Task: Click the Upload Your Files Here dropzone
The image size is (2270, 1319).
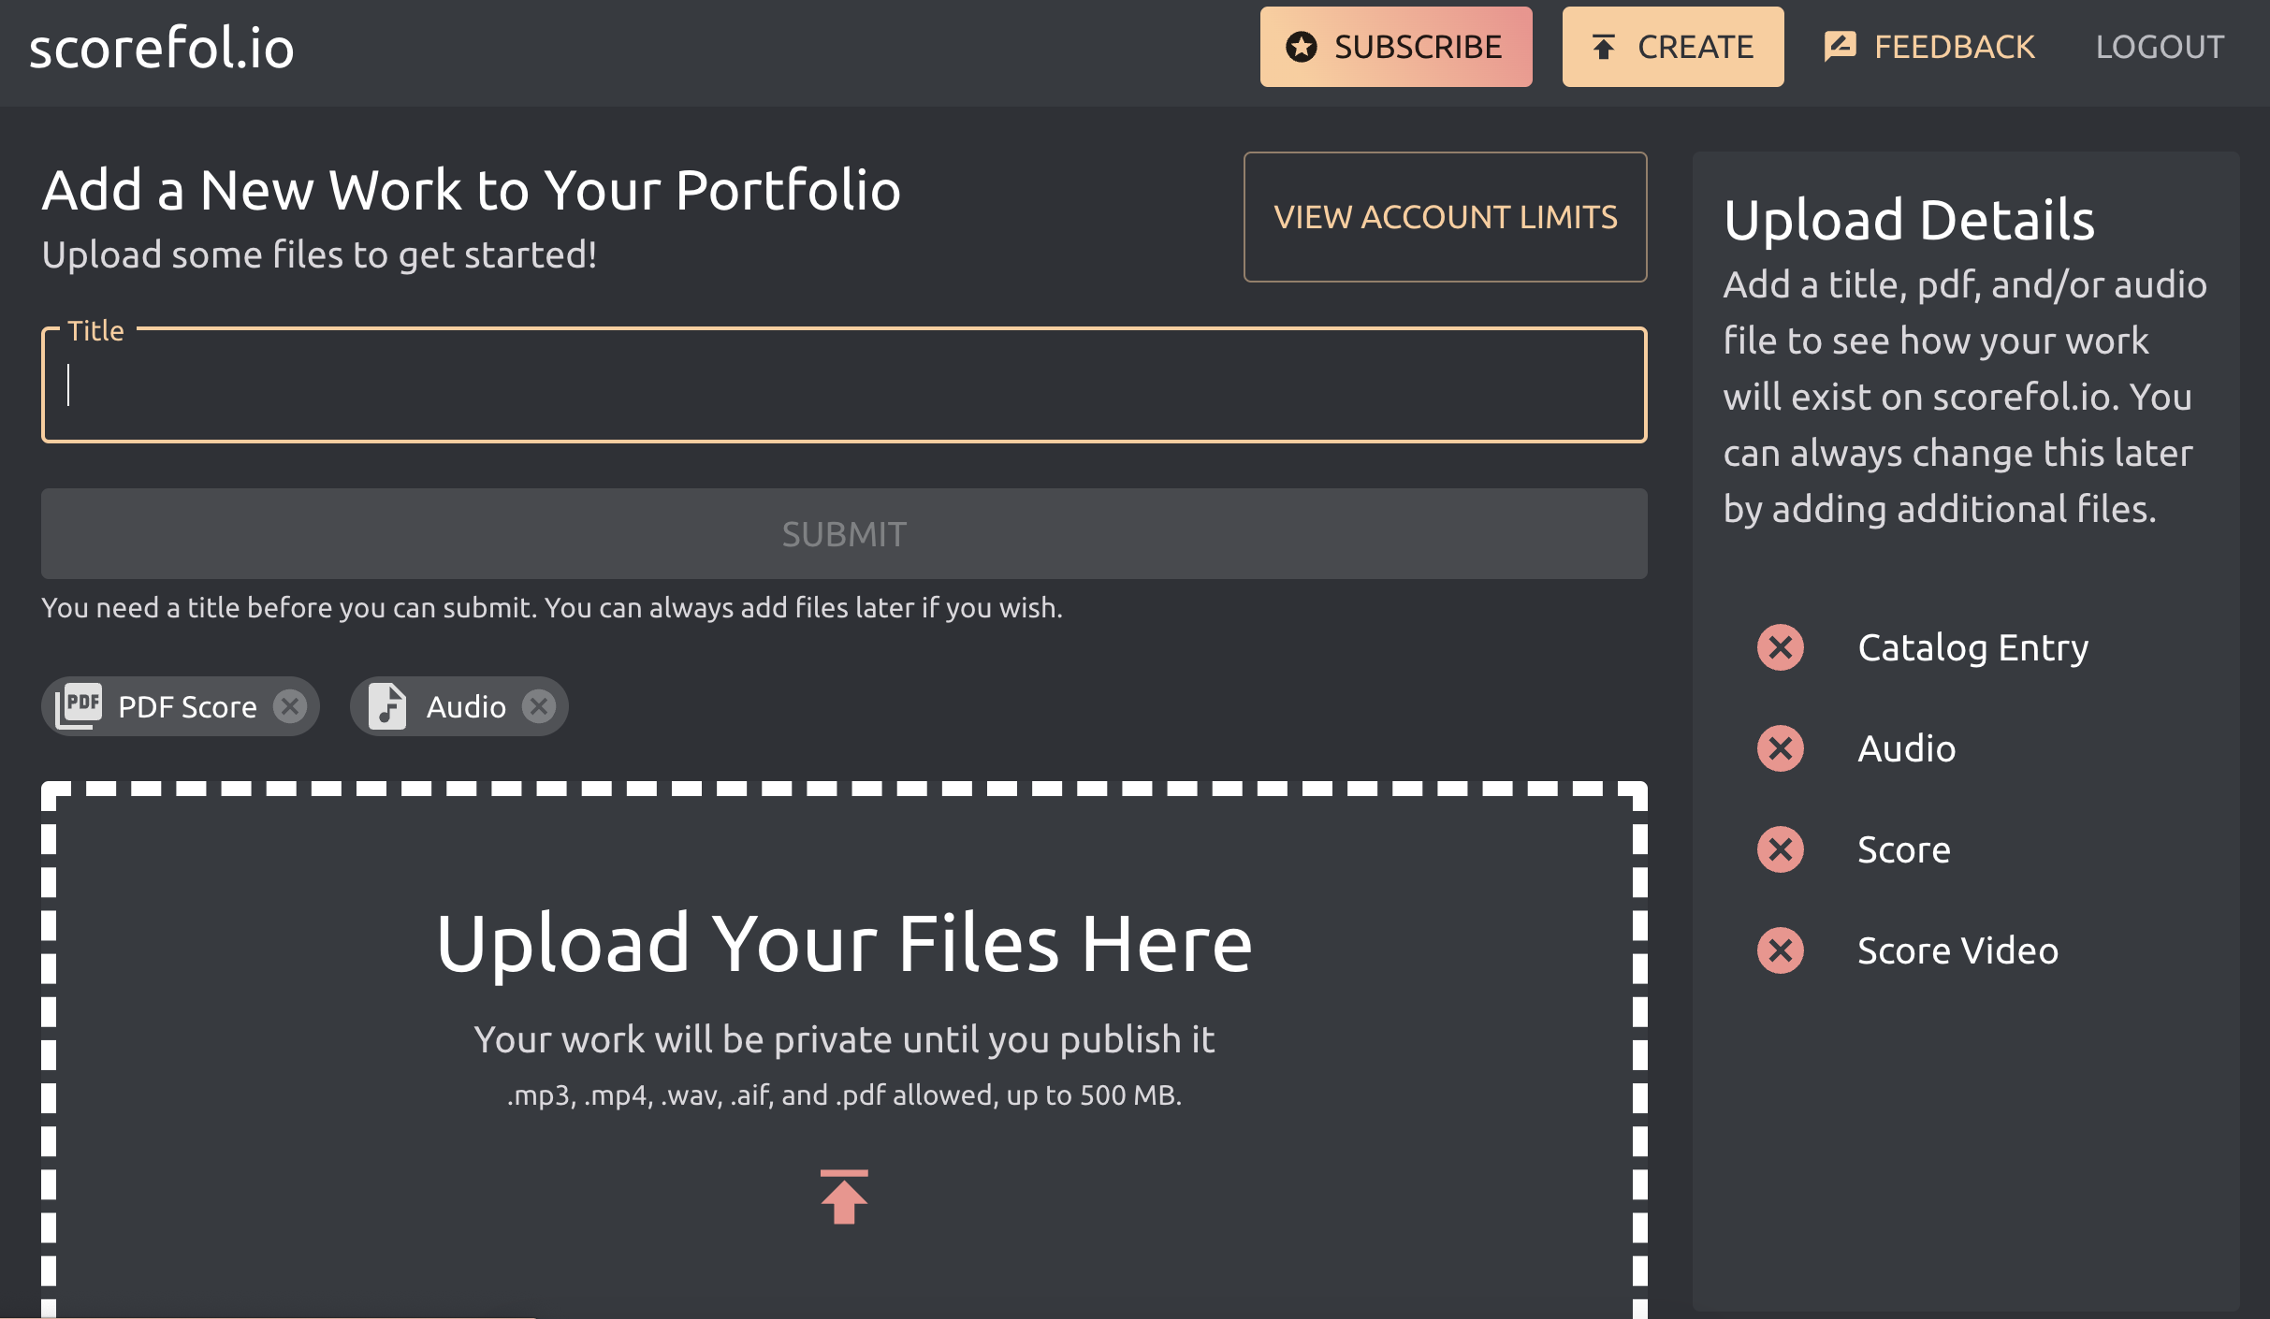Action: (844, 945)
